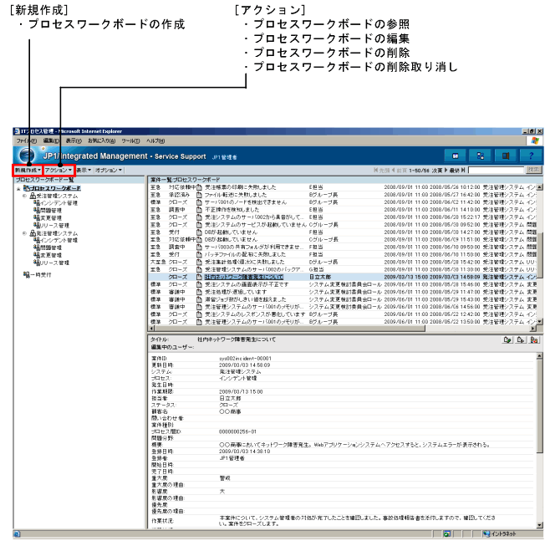The image size is (545, 541).
Task: Go to next page via 次頁
Action: (440, 171)
